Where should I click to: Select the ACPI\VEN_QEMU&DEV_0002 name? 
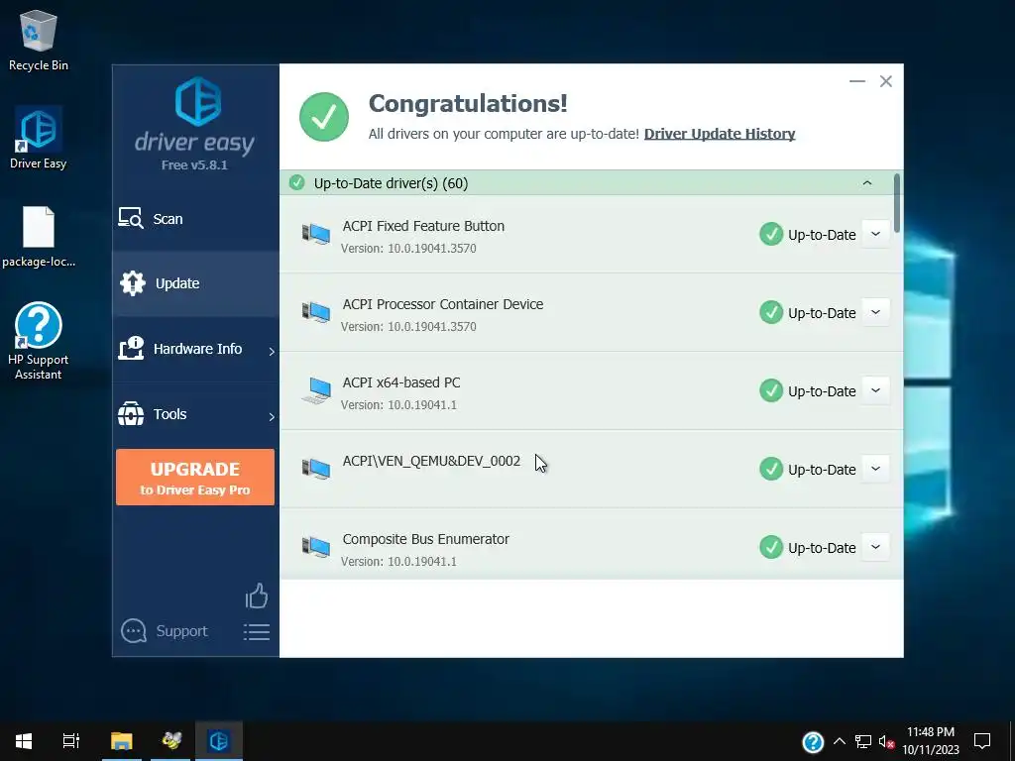(x=431, y=461)
